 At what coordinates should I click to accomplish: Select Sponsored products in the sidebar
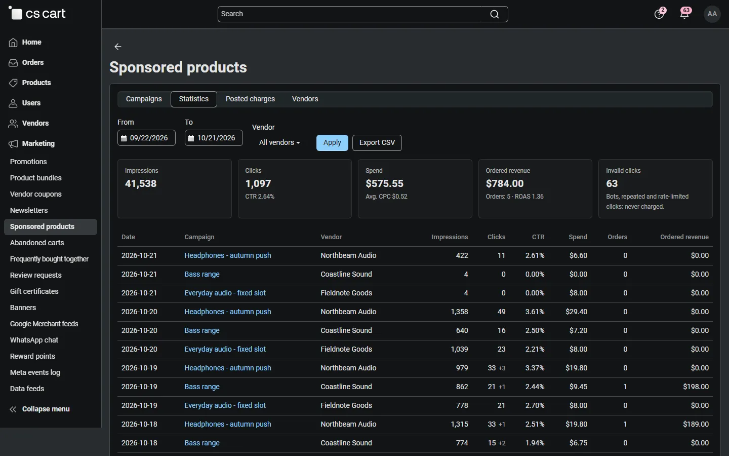(50, 227)
